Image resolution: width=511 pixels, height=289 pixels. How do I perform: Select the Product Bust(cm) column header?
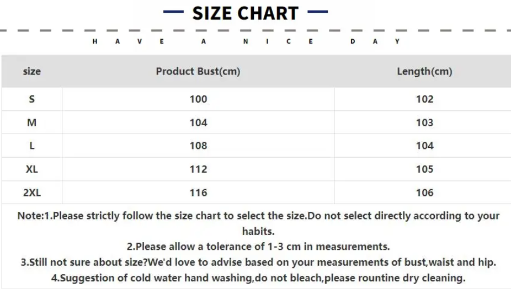(x=198, y=71)
